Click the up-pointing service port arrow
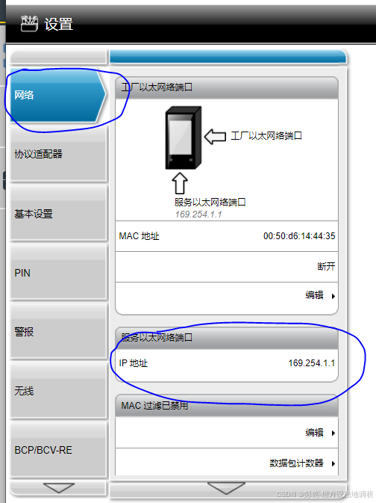The image size is (376, 503). tap(180, 183)
